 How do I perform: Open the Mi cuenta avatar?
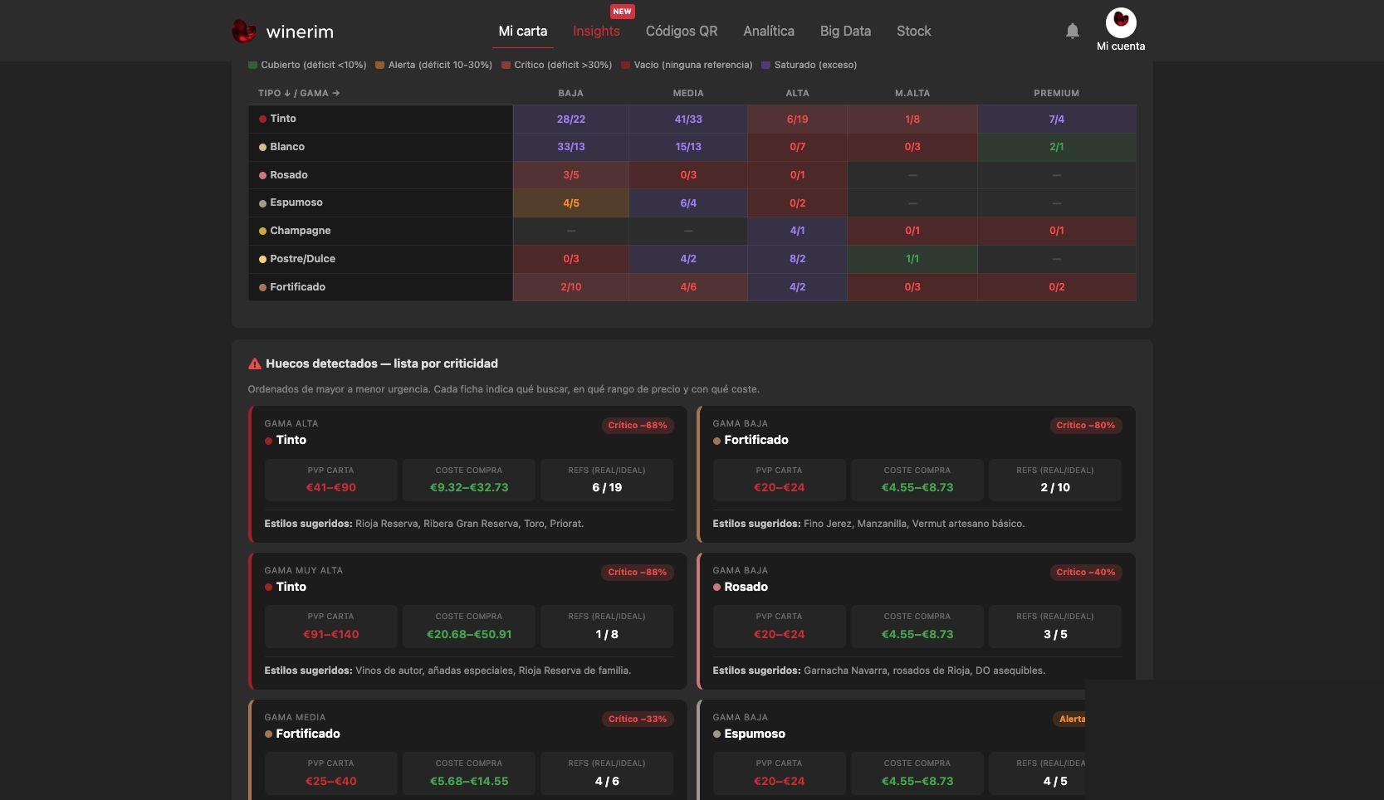pos(1121,22)
